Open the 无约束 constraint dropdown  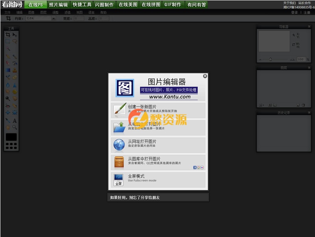coord(53,18)
